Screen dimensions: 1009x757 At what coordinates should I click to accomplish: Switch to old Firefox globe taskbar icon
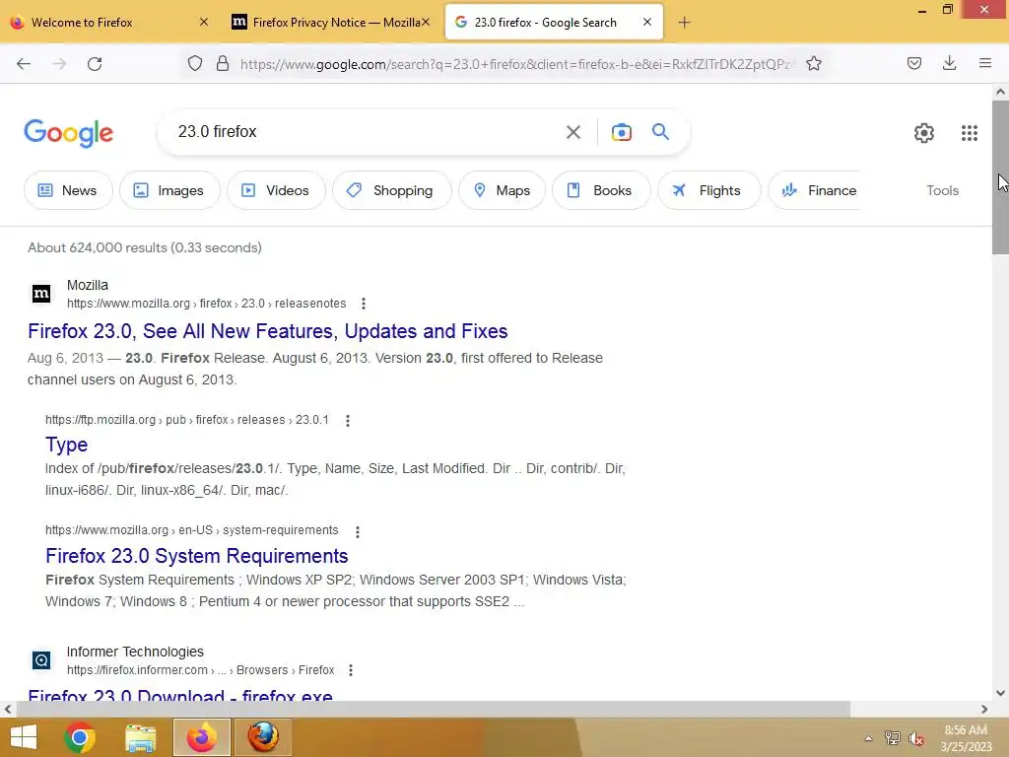pos(263,737)
